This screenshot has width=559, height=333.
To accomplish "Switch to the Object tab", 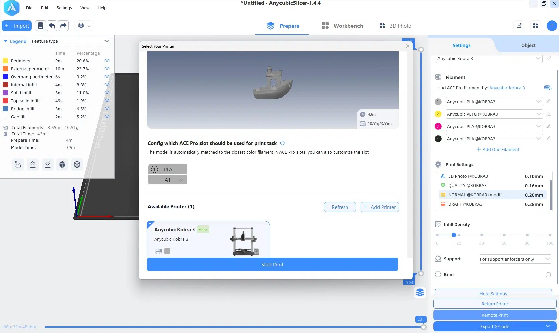I will (528, 45).
